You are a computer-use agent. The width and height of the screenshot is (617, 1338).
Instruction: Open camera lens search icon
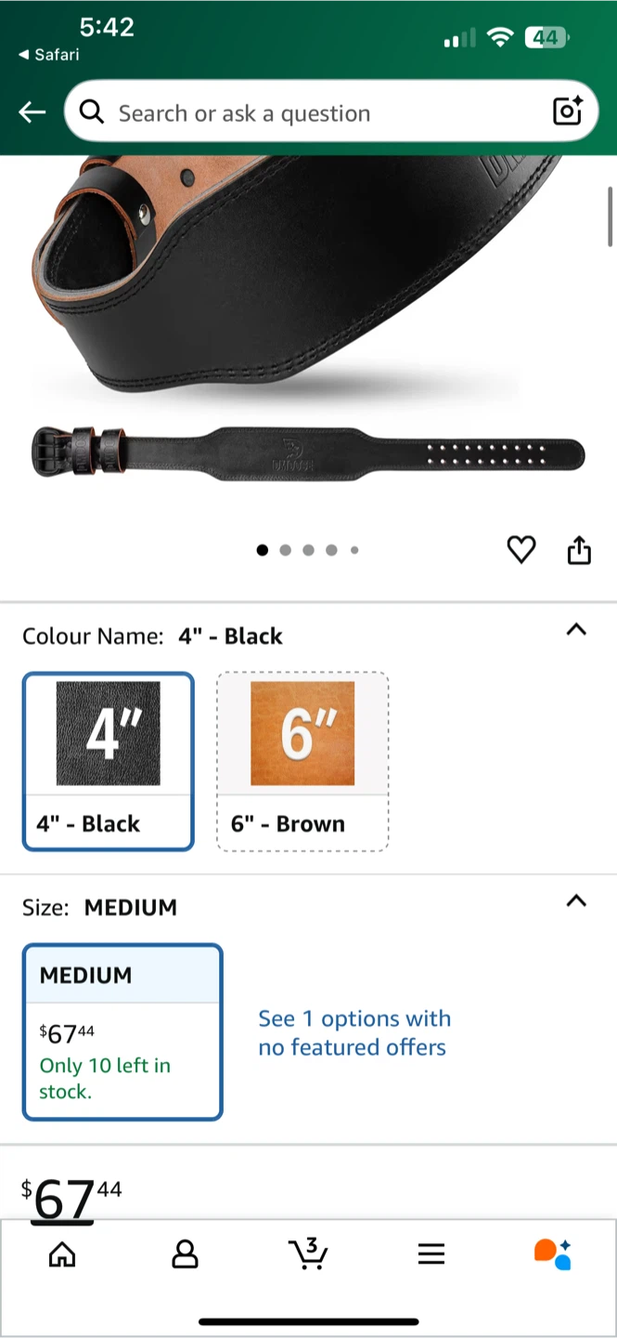[x=567, y=111]
